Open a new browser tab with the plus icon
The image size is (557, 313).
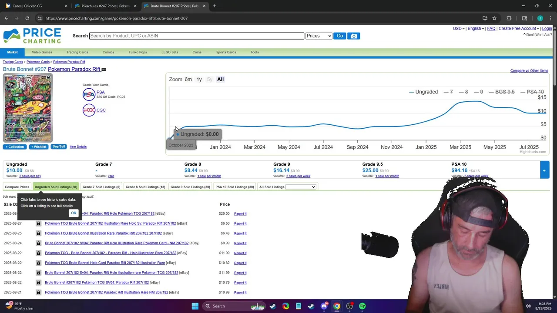coord(215,6)
